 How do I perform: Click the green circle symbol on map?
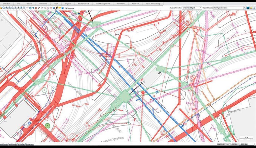47,125
